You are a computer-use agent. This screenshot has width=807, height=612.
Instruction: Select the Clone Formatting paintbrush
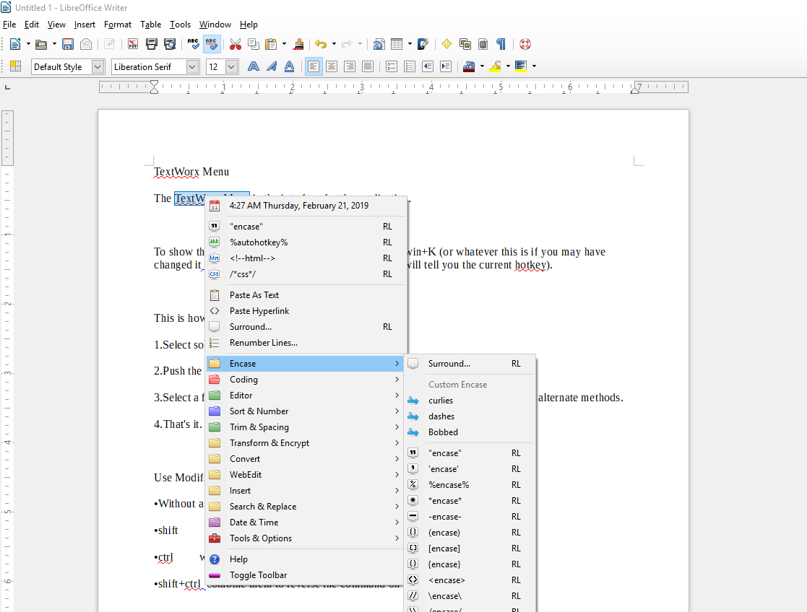click(x=298, y=44)
